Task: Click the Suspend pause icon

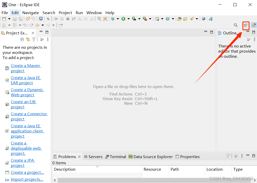Action: [62, 19]
